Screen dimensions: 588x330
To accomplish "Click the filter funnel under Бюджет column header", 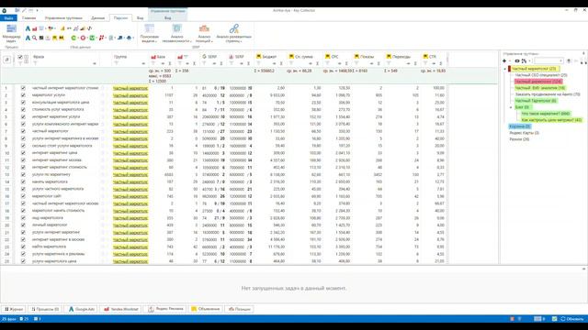I will [258, 63].
